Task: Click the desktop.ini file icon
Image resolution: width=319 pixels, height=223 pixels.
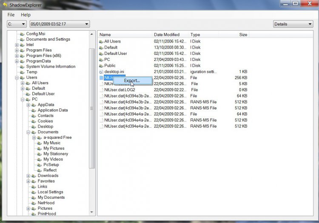Action: click(x=101, y=72)
